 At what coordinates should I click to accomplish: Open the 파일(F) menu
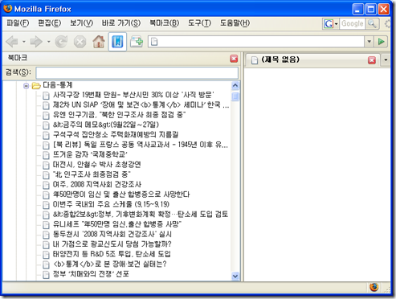click(18, 23)
